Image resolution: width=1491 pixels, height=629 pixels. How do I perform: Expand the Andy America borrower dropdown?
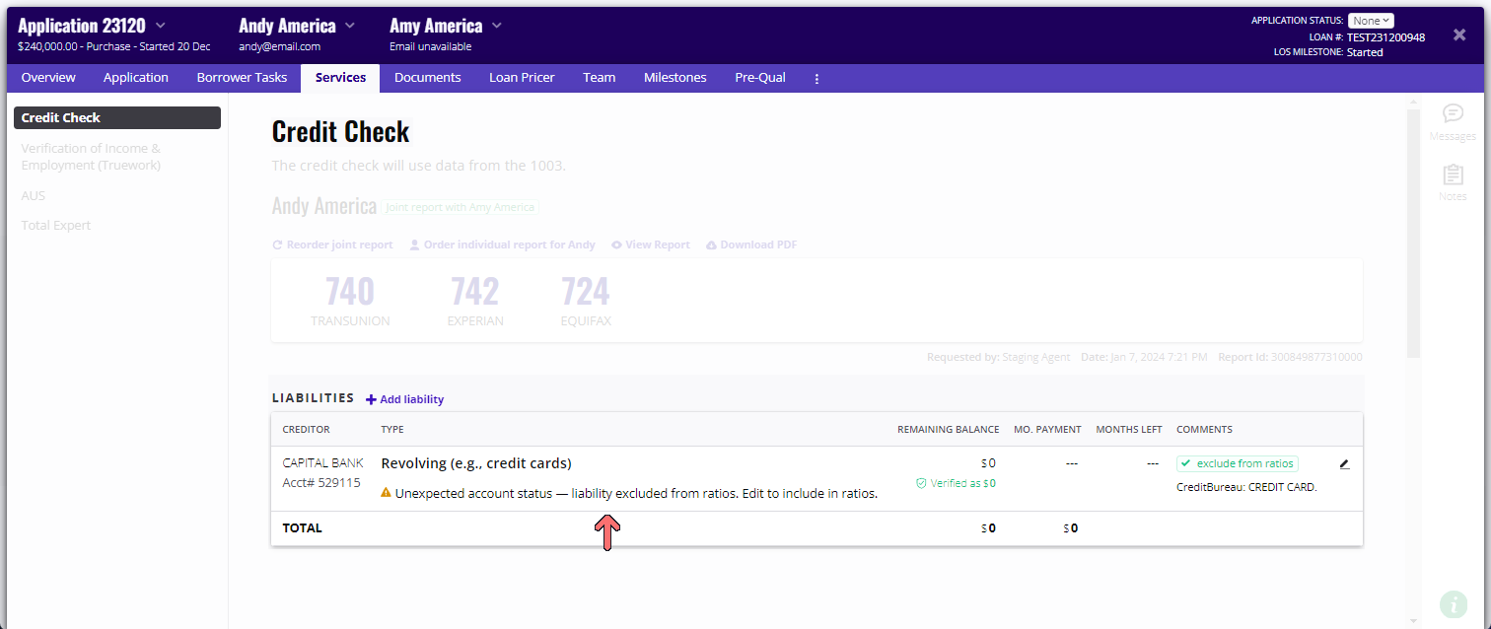click(x=350, y=25)
